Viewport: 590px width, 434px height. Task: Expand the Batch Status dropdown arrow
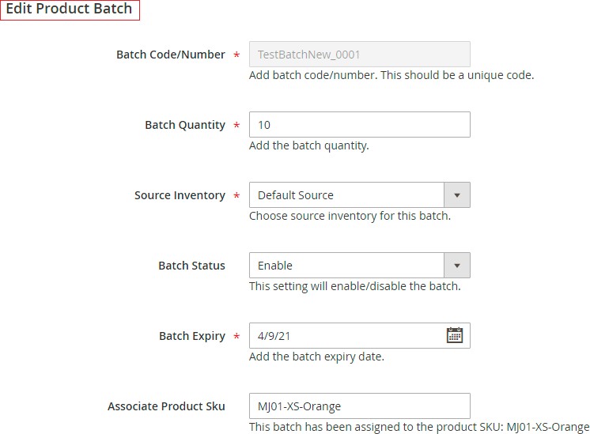[x=457, y=265]
